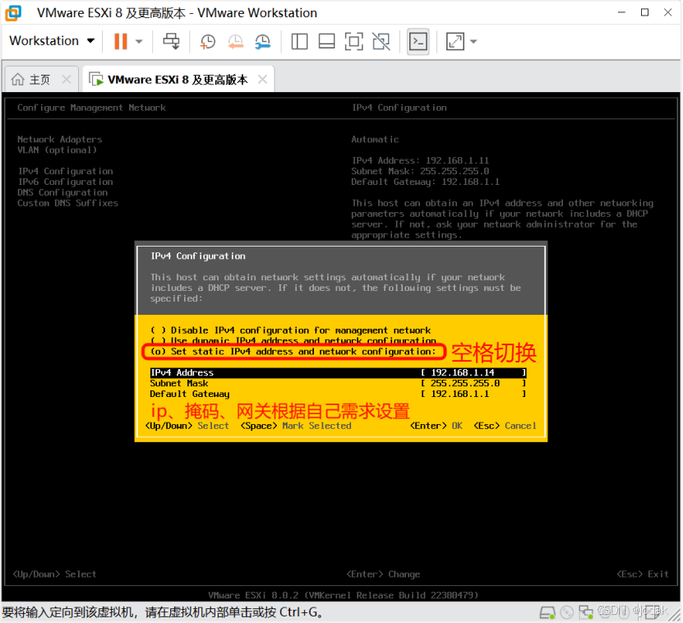
Task: Select Network Adapters in the menu
Action: (x=60, y=140)
